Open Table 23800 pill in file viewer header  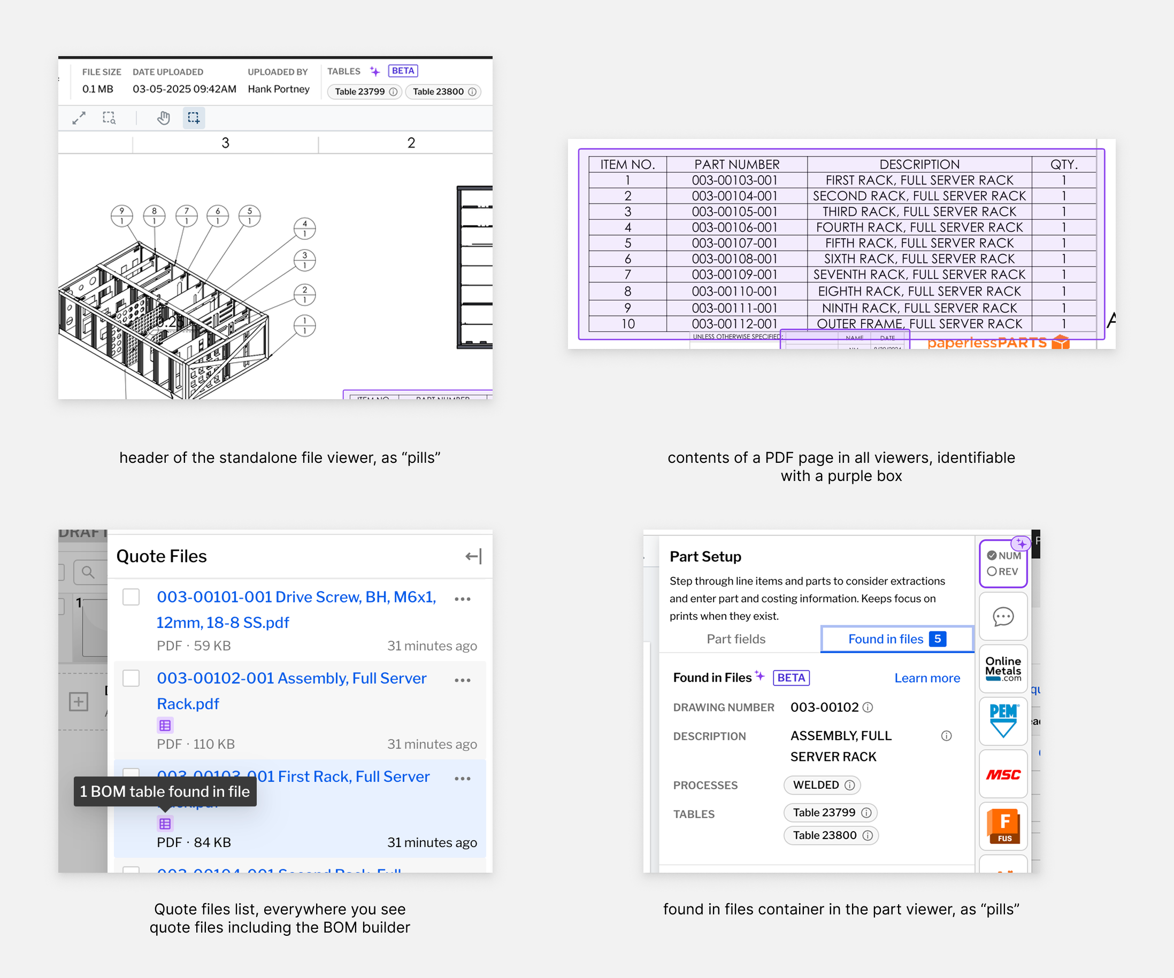coord(443,91)
